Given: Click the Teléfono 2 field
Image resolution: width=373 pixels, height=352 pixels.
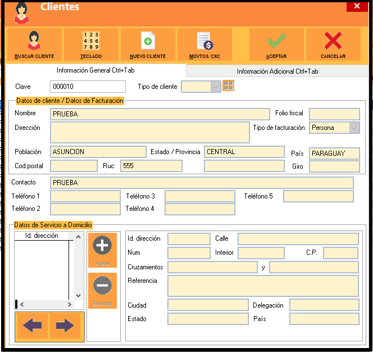Looking at the screenshot, I should pyautogui.click(x=85, y=209).
